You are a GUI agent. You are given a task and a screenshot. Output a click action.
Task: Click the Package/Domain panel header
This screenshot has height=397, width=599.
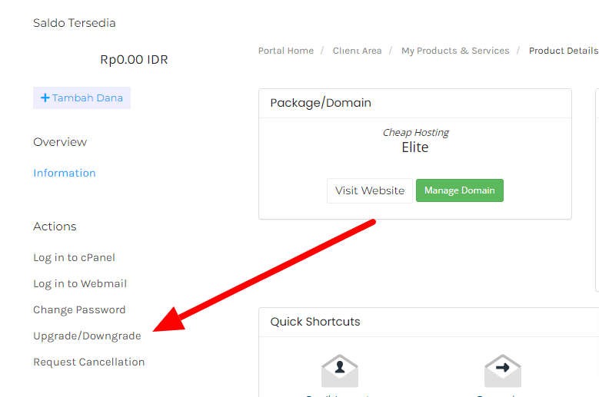tap(321, 103)
